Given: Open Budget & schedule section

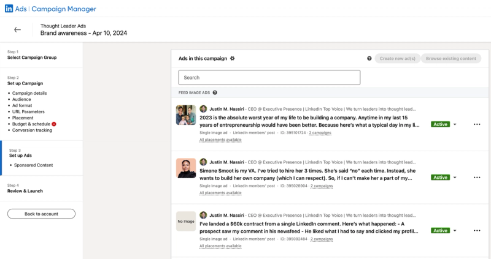Looking at the screenshot, I should click(x=31, y=124).
